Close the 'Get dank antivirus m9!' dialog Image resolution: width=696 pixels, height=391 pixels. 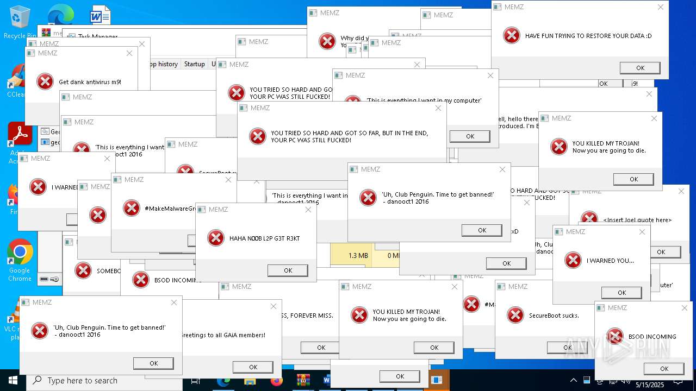(x=129, y=53)
